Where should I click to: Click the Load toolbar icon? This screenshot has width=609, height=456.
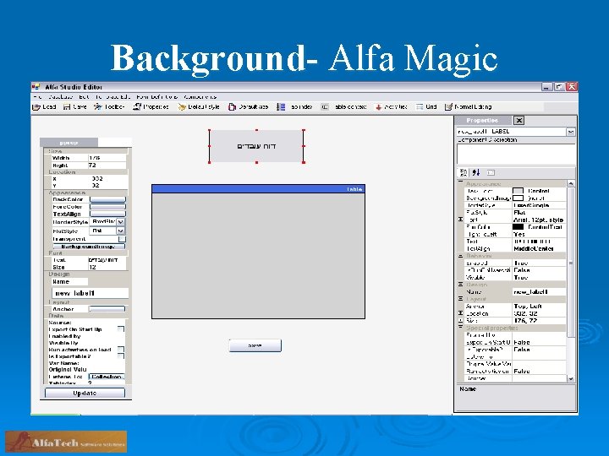click(x=36, y=107)
